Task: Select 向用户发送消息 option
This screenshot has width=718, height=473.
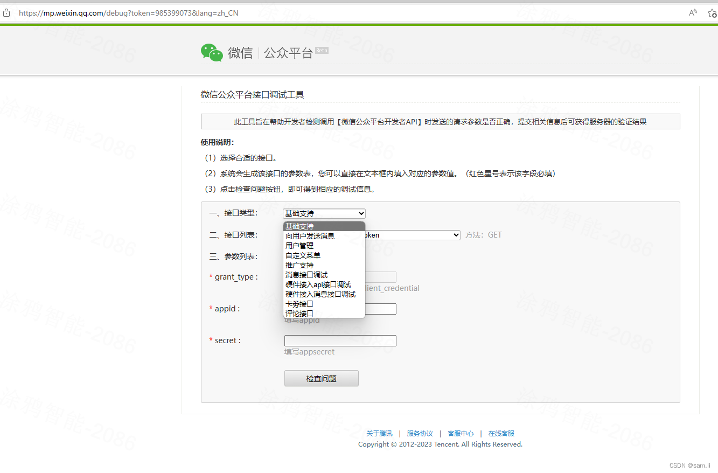Action: tap(324, 236)
